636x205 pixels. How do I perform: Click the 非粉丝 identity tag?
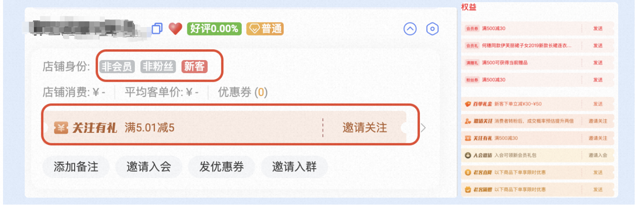[158, 67]
